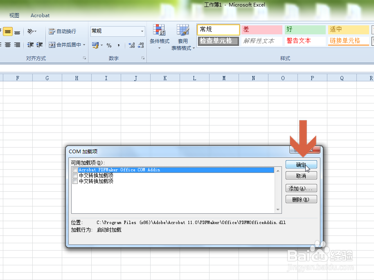374x280 pixels.
Task: Apply 常规 cell style
Action: [218, 29]
